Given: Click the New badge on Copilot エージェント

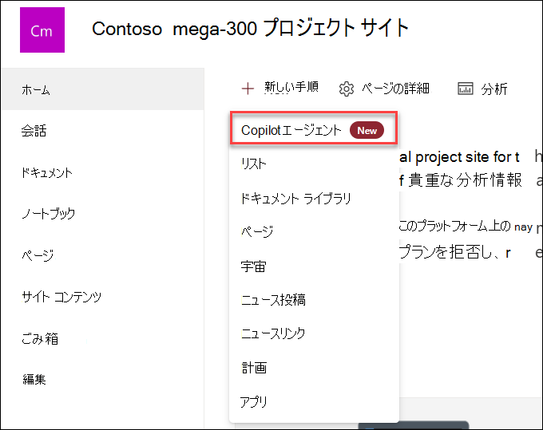Looking at the screenshot, I should click(x=367, y=130).
